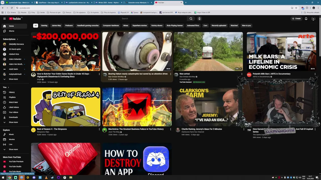Select the Computer Hardware filter chip

(111, 25)
